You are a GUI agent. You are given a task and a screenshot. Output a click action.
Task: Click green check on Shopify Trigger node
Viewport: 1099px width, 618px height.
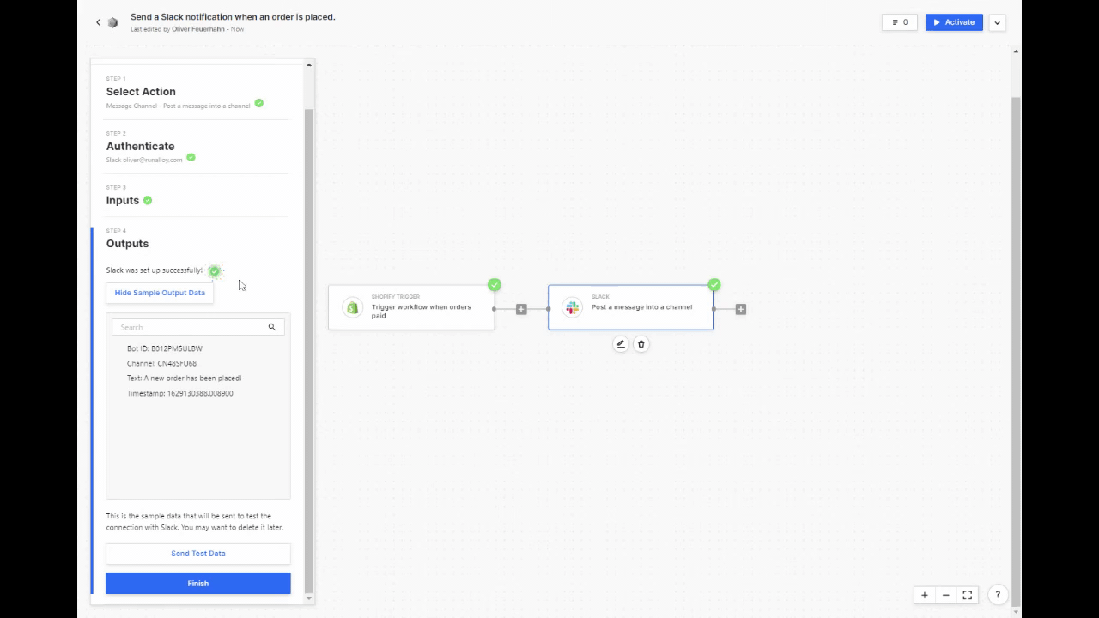(494, 285)
